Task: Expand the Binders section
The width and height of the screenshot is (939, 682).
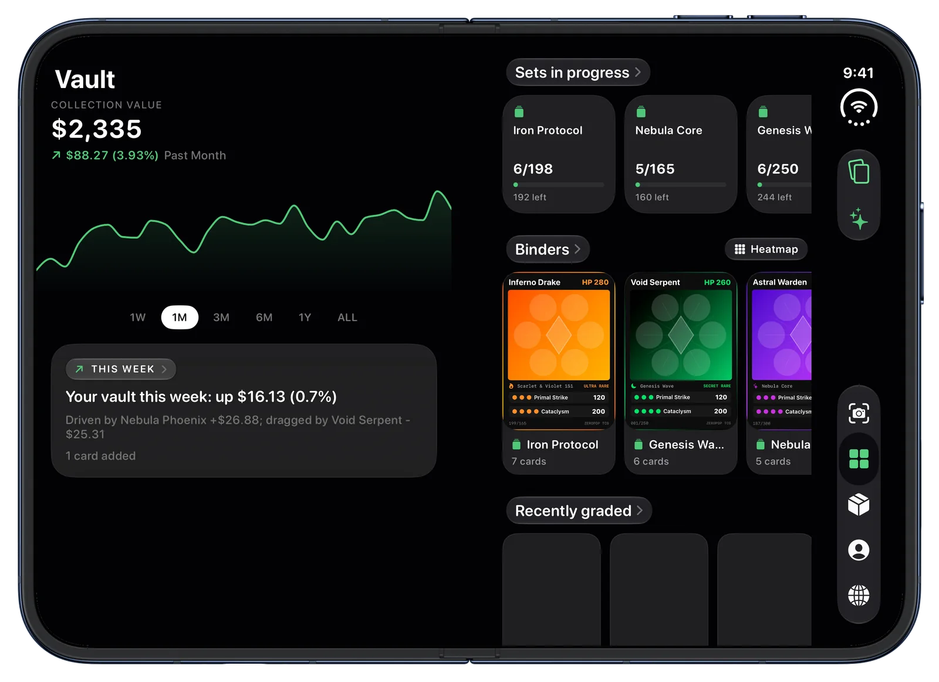Action: [548, 249]
